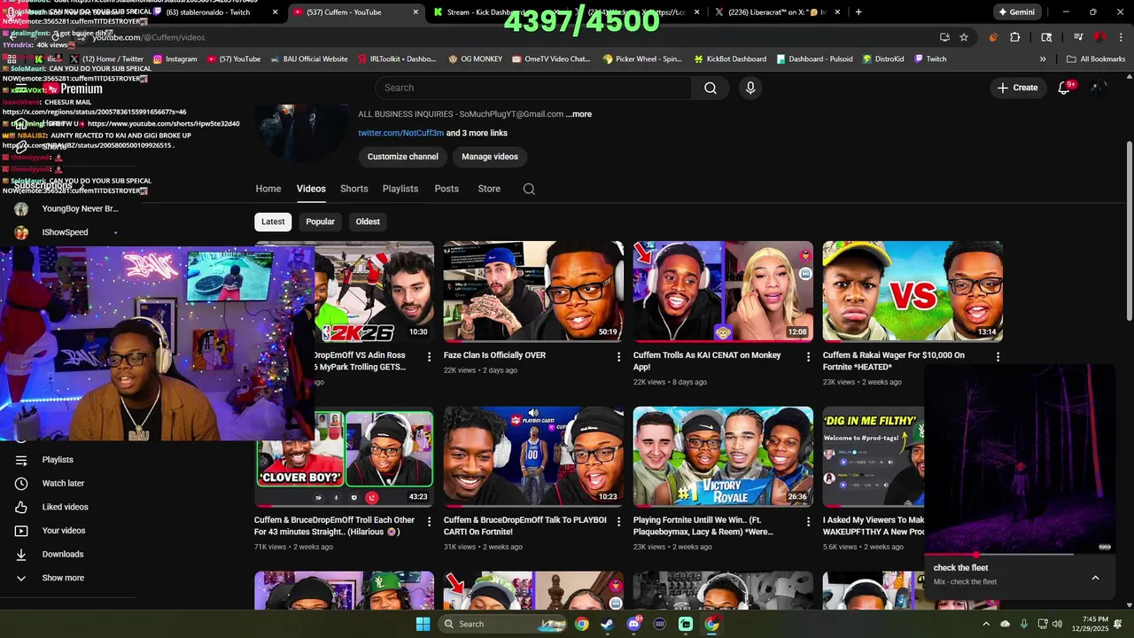Open options menu for Cuffem Trolls As KAI CENAT
Screen dimensions: 1134x638
point(808,356)
